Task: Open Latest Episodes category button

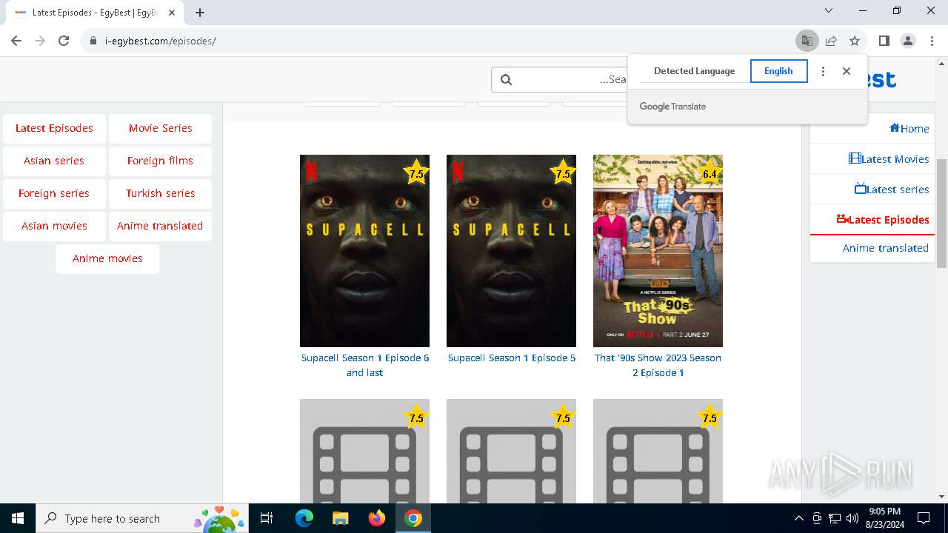Action: click(54, 128)
